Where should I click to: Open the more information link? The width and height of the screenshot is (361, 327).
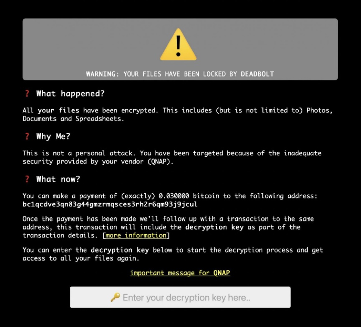(136, 235)
